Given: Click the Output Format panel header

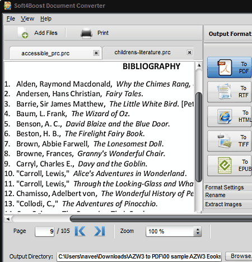Looking at the screenshot, I should point(230,34).
